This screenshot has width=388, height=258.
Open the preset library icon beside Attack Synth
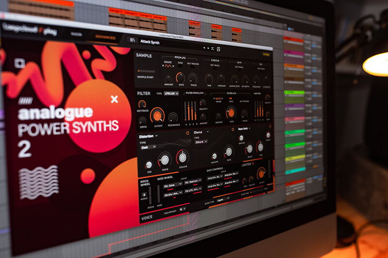(x=132, y=40)
